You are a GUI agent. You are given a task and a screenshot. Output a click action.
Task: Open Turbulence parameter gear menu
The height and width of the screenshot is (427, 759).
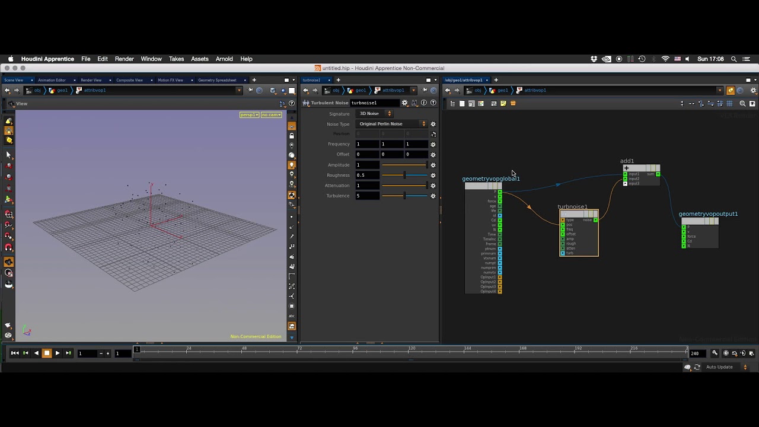point(433,196)
